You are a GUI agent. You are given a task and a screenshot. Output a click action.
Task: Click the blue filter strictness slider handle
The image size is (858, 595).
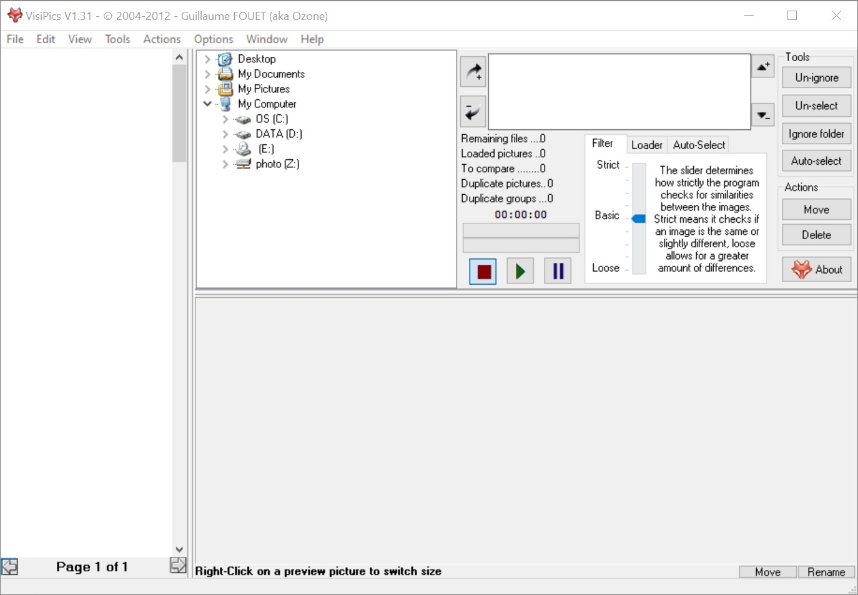pyautogui.click(x=638, y=219)
